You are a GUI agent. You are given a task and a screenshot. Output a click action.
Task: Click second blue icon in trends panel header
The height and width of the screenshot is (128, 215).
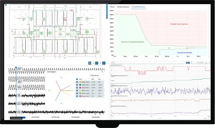click(189, 63)
